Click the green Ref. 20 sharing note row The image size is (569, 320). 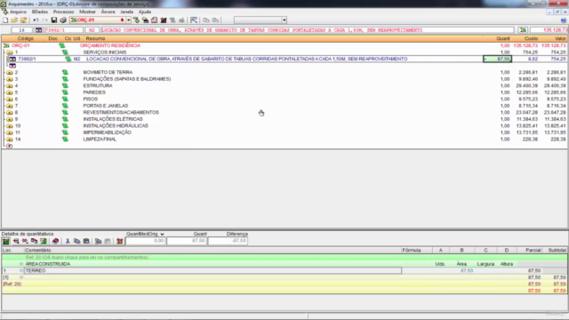(x=284, y=257)
